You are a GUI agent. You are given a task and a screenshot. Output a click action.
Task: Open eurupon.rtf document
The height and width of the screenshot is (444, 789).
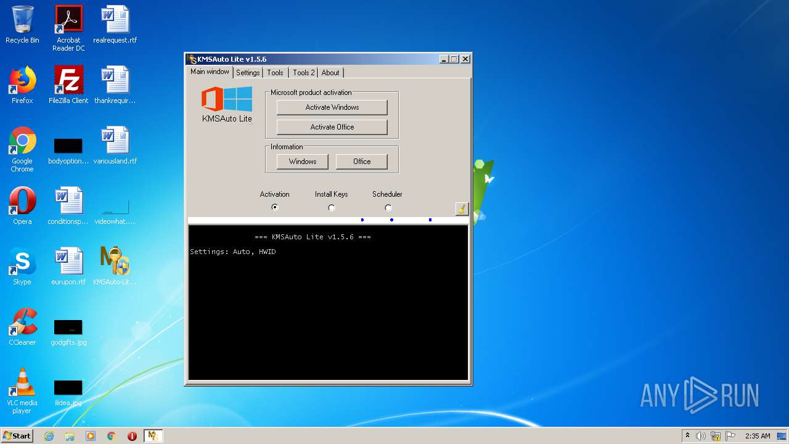[68, 266]
